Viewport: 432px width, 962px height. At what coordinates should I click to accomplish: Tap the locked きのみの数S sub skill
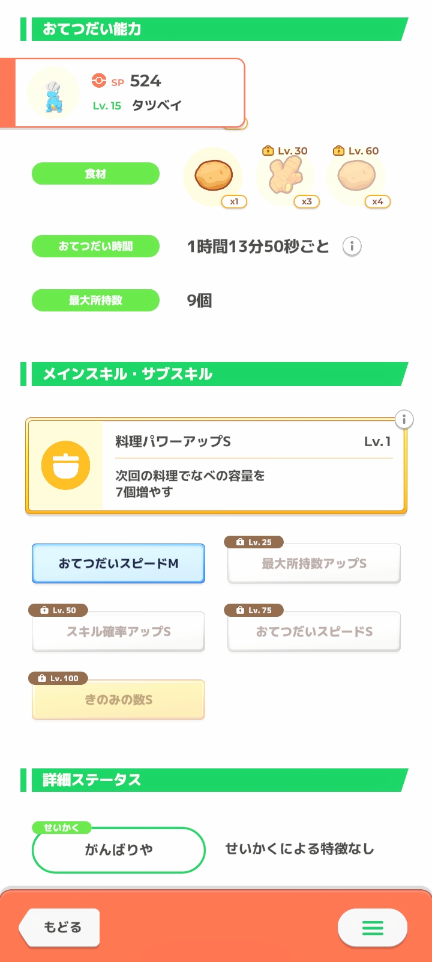click(x=118, y=699)
